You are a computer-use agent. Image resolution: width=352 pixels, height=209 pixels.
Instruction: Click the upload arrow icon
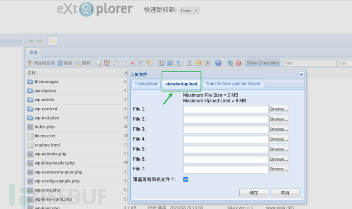coord(189,63)
